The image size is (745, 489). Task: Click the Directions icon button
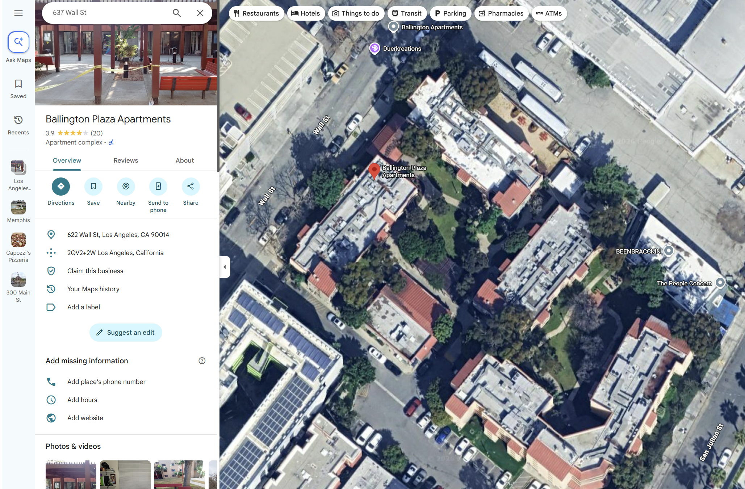click(x=61, y=186)
